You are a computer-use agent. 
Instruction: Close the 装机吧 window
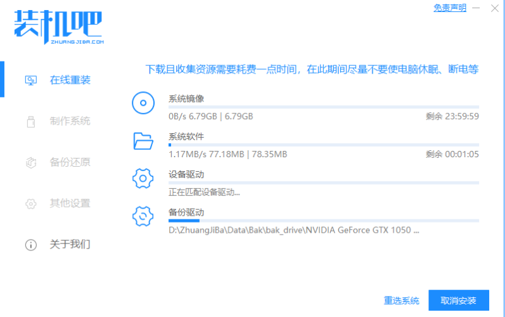point(494,8)
